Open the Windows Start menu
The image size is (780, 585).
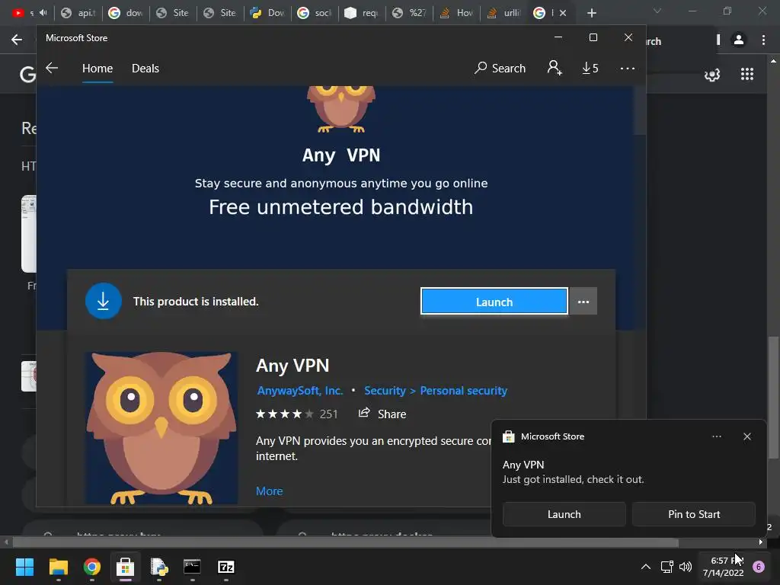click(x=24, y=567)
